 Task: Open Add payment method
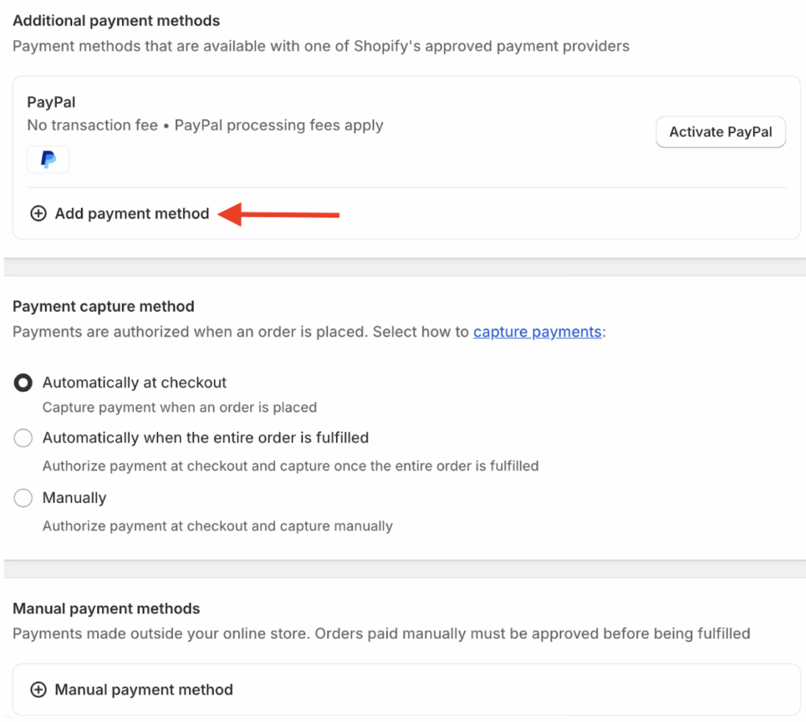(x=131, y=213)
